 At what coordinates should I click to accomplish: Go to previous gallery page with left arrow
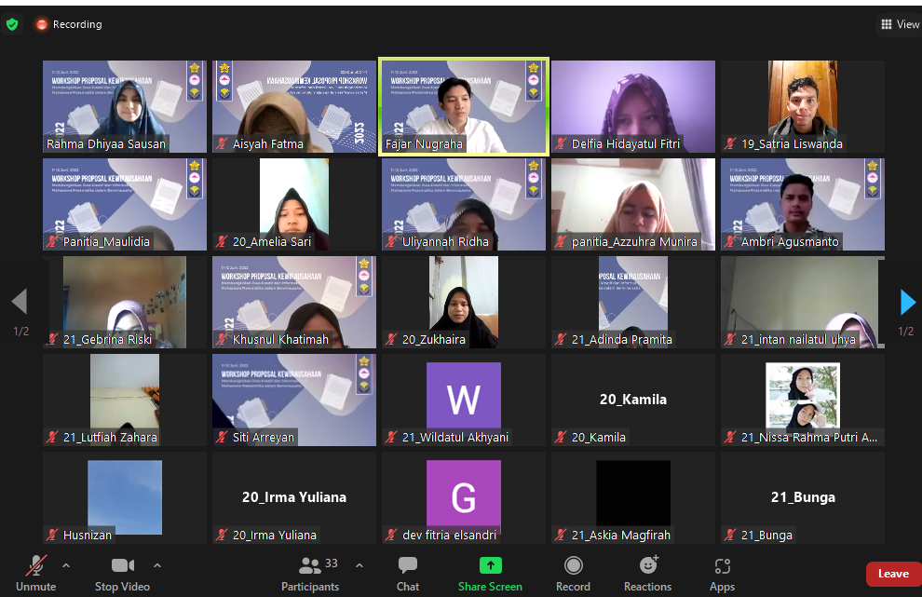19,302
